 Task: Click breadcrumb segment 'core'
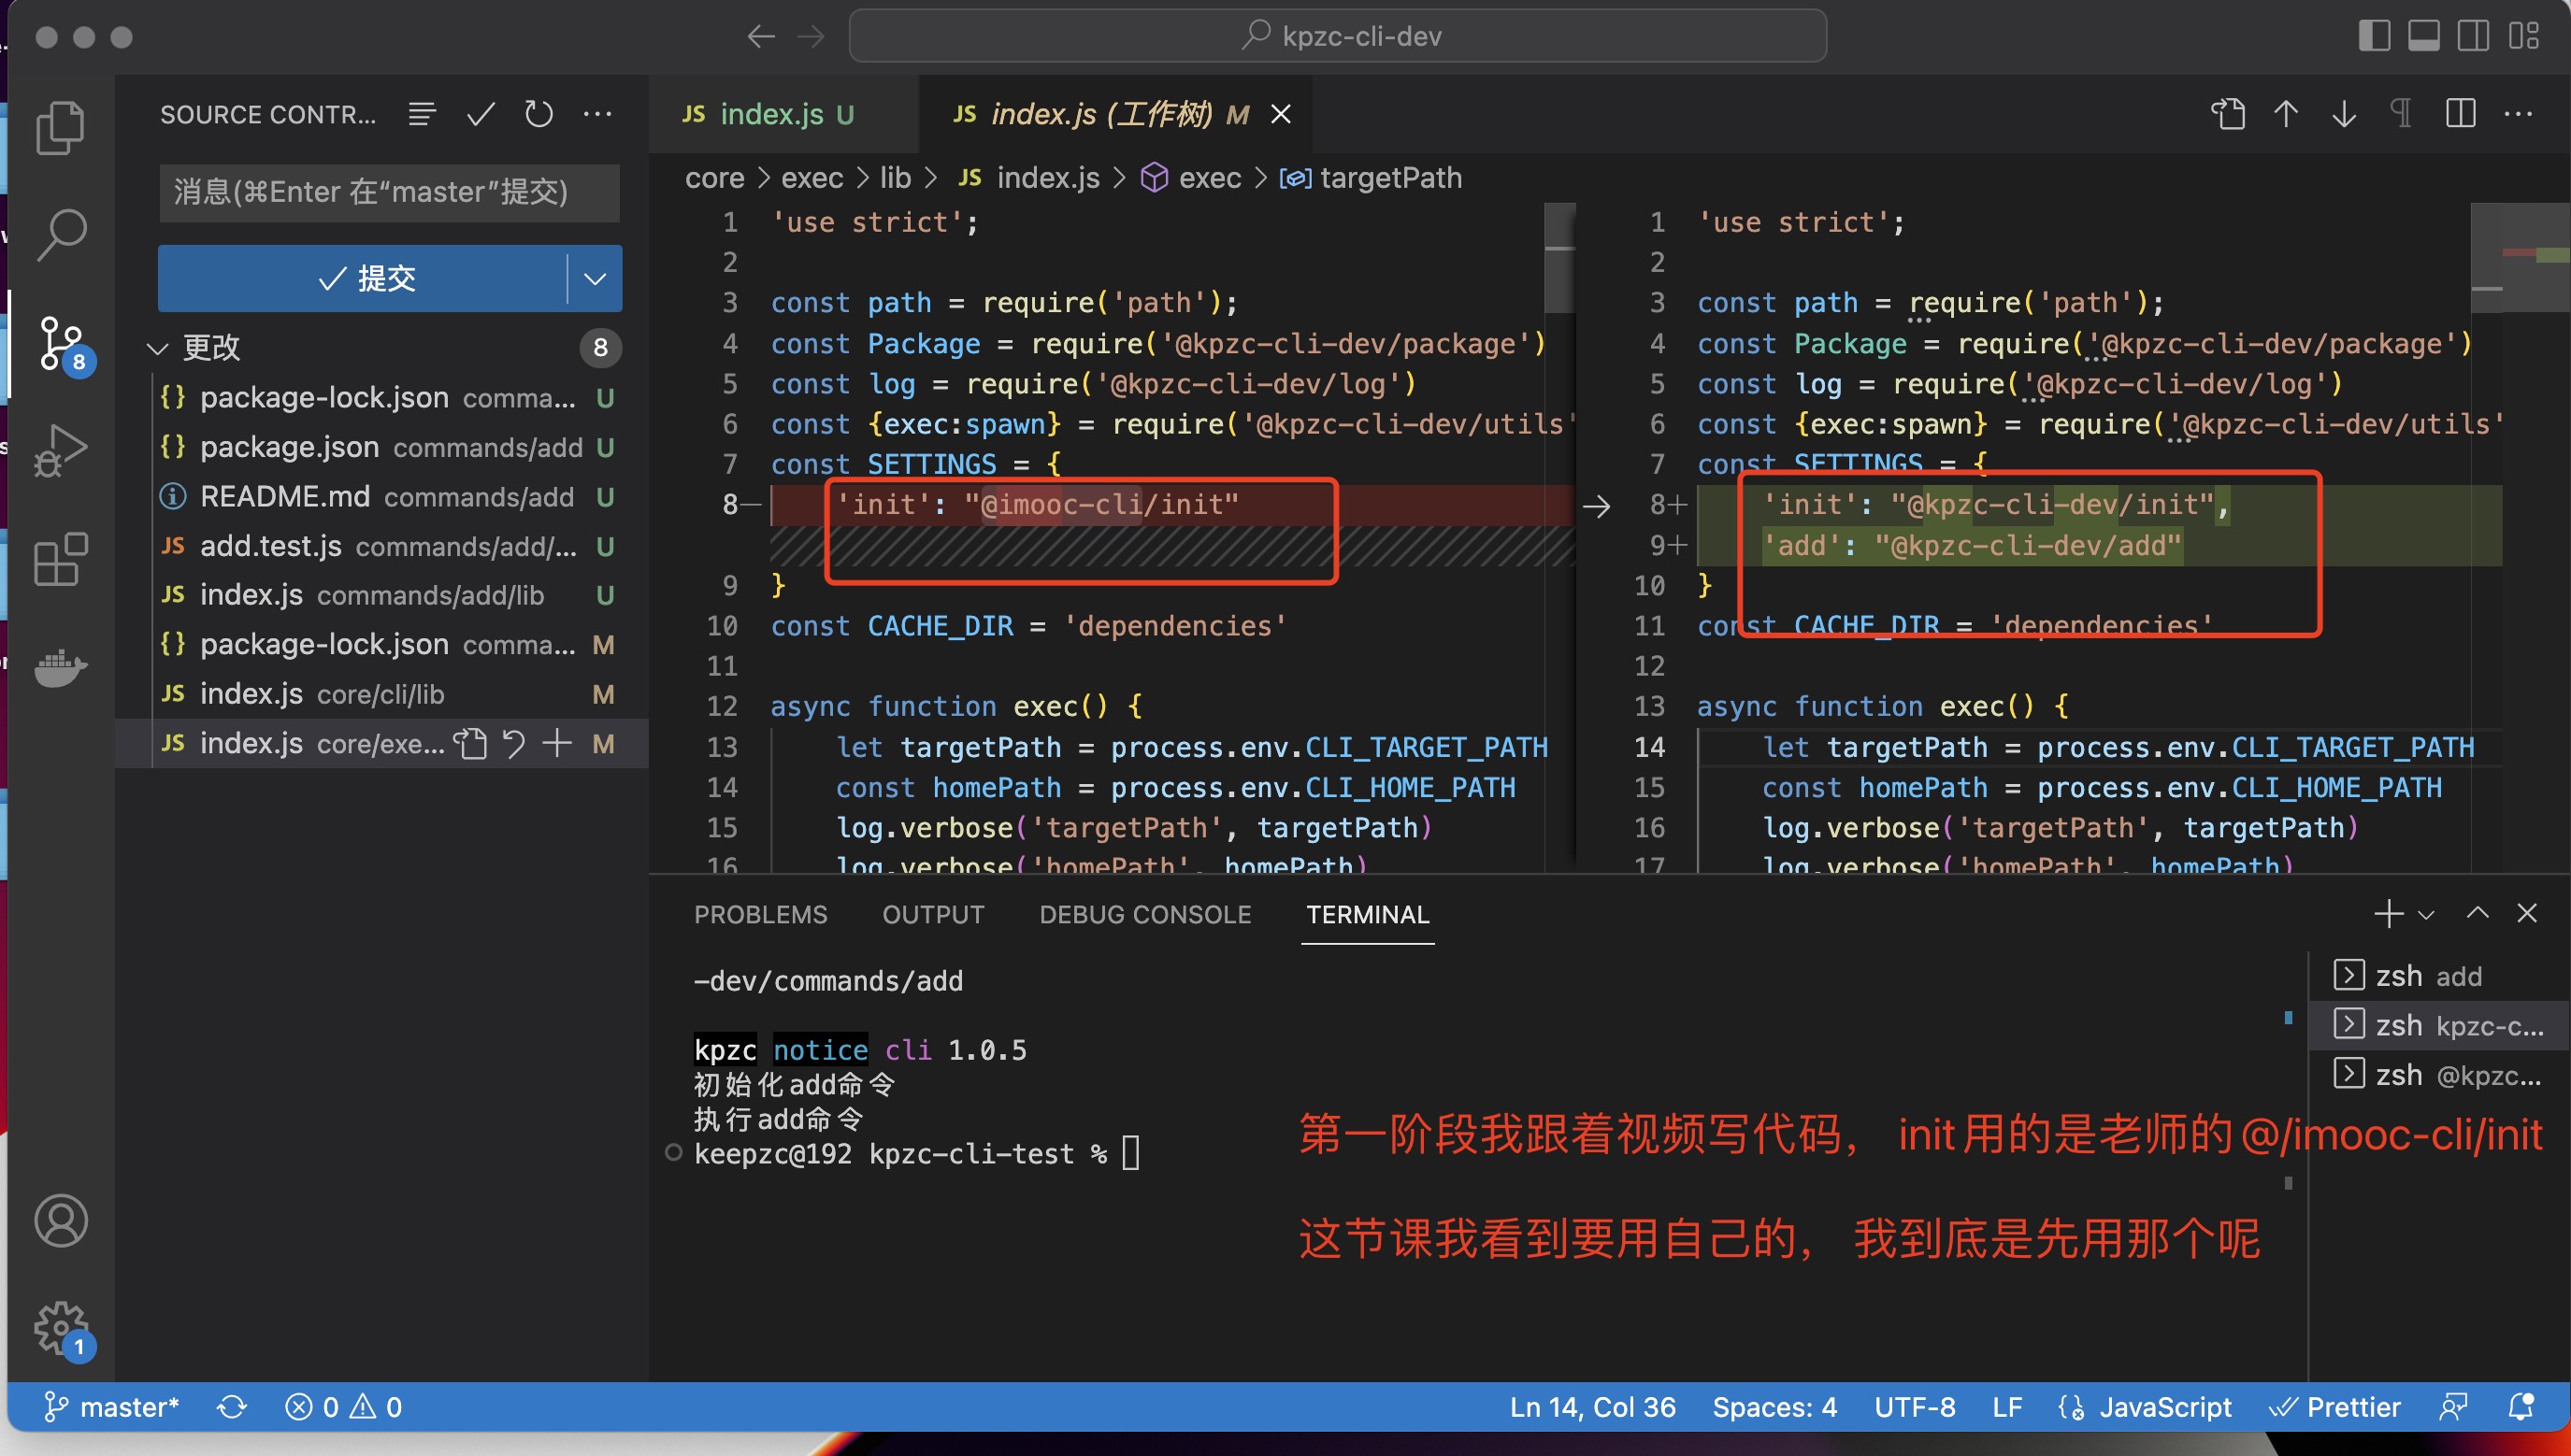[714, 178]
